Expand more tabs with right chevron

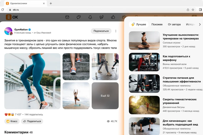200,24
